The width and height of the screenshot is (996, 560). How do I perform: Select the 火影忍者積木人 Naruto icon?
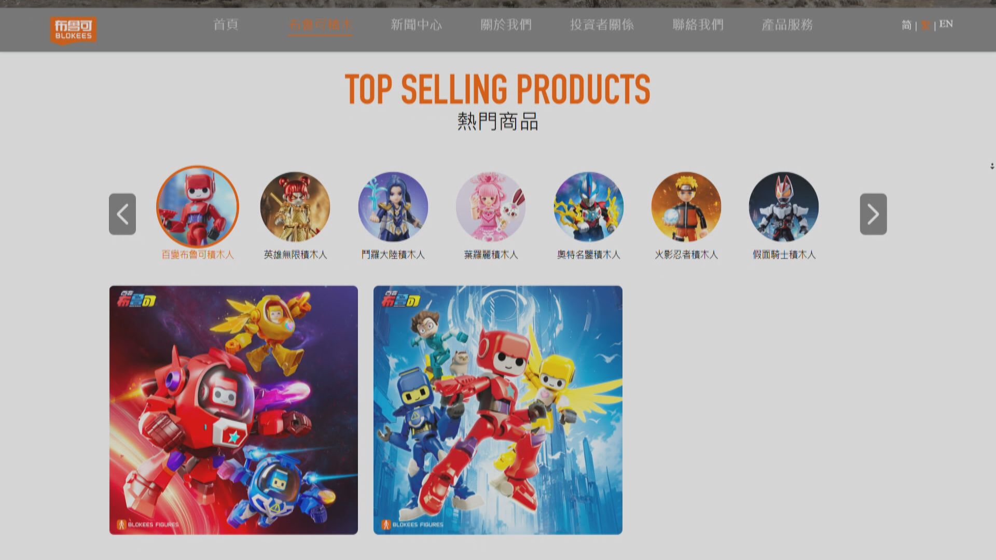point(686,207)
